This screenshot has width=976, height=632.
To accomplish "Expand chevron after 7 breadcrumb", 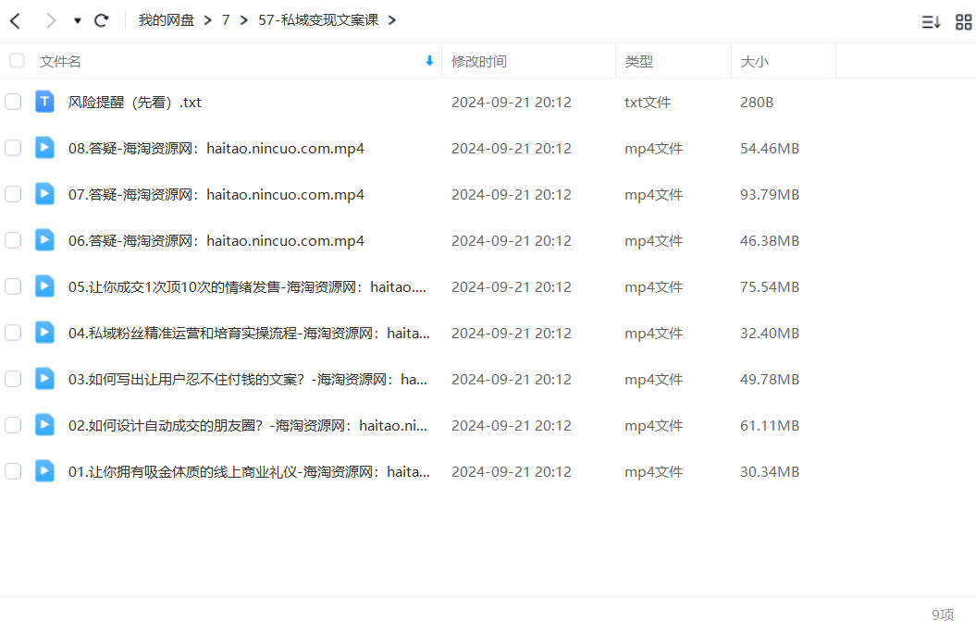I will (x=244, y=20).
